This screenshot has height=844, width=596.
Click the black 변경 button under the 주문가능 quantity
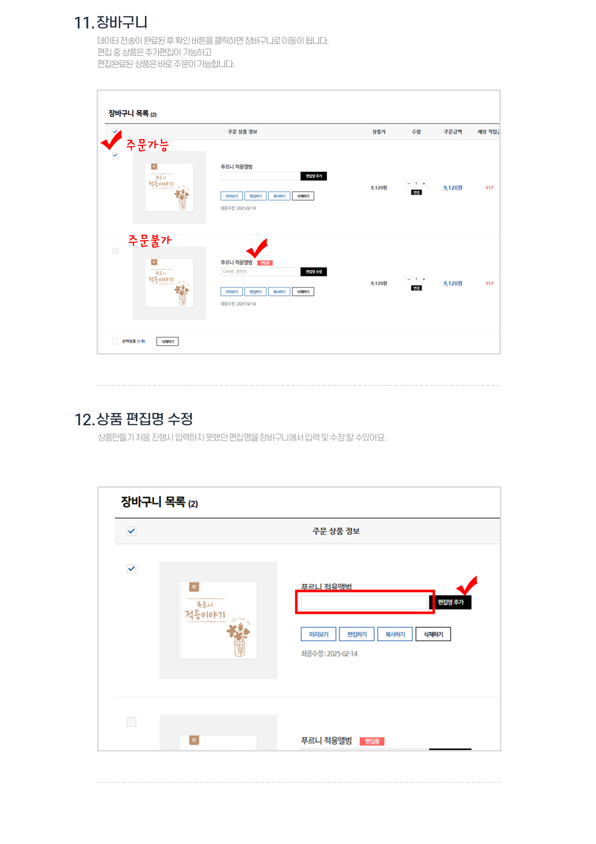coord(416,193)
